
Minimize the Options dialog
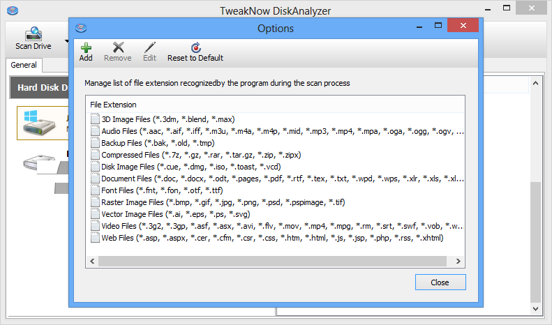pyautogui.click(x=419, y=26)
